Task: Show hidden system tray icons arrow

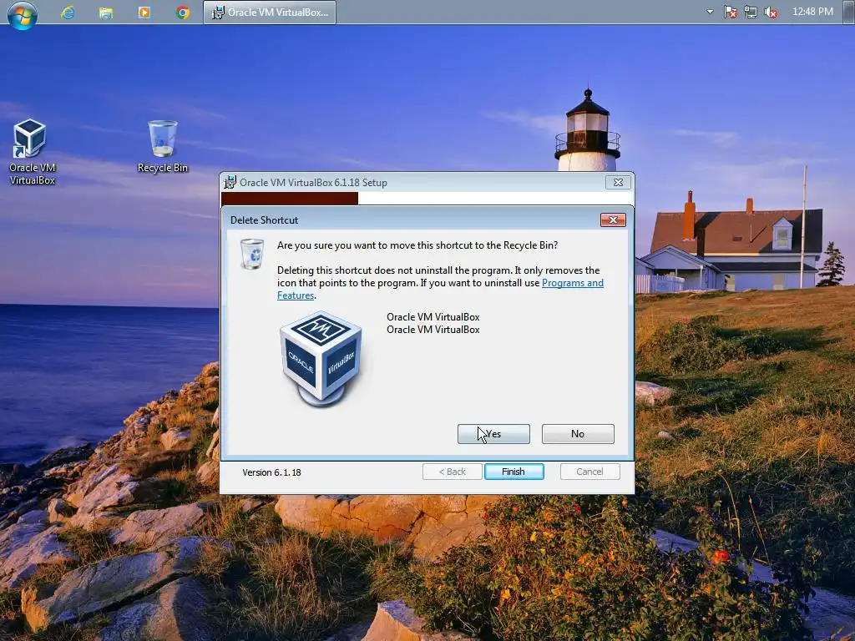Action: pyautogui.click(x=710, y=12)
